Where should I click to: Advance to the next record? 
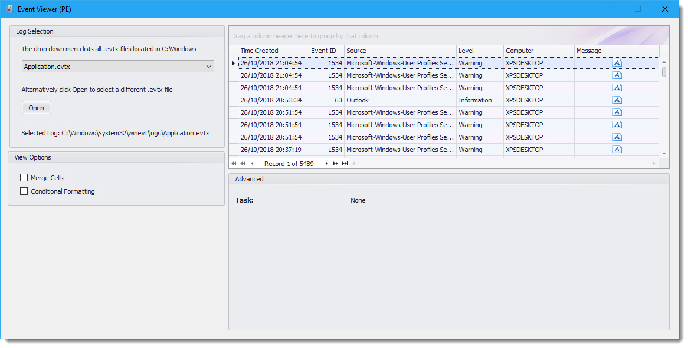pos(327,164)
